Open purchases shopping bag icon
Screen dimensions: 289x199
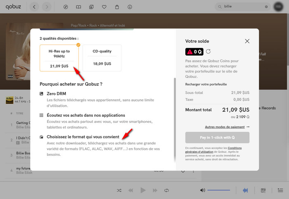coord(117,7)
